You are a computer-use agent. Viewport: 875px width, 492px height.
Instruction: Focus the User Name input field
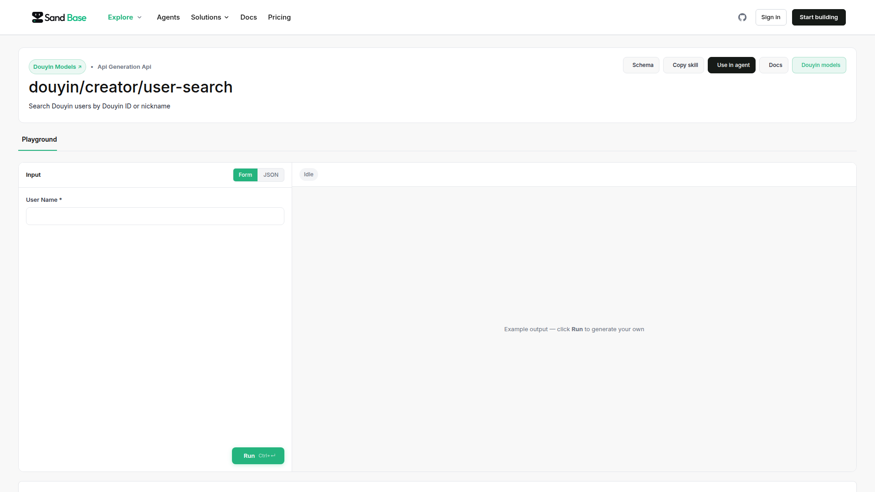pyautogui.click(x=155, y=216)
